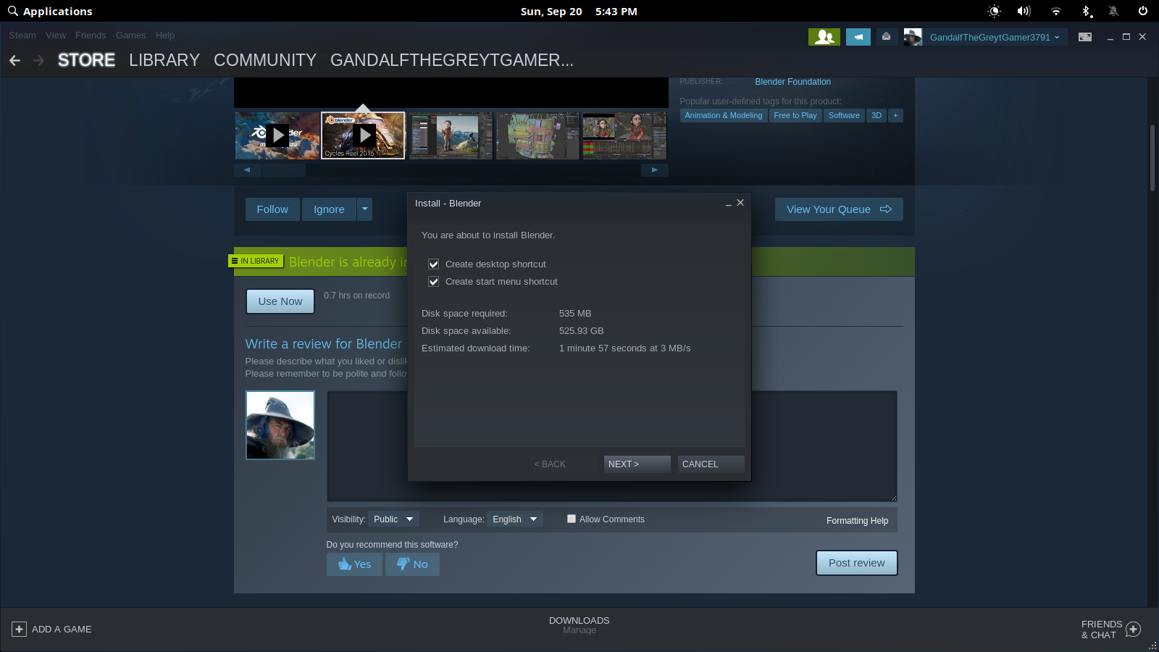This screenshot has height=652, width=1159.
Task: Click the thumbs up Yes recommendation
Action: pyautogui.click(x=354, y=564)
